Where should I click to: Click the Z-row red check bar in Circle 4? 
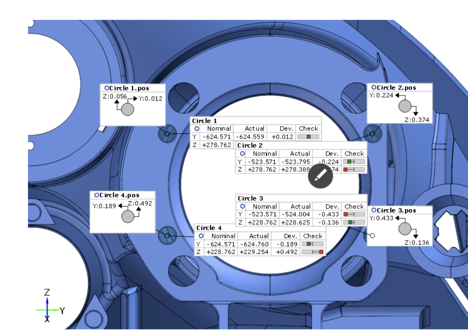coord(312,252)
